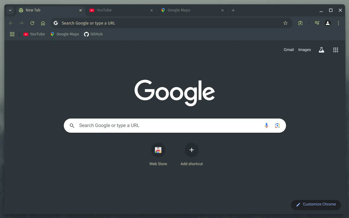349x218 pixels.
Task: Open Customize Chrome panel
Action: (316, 204)
